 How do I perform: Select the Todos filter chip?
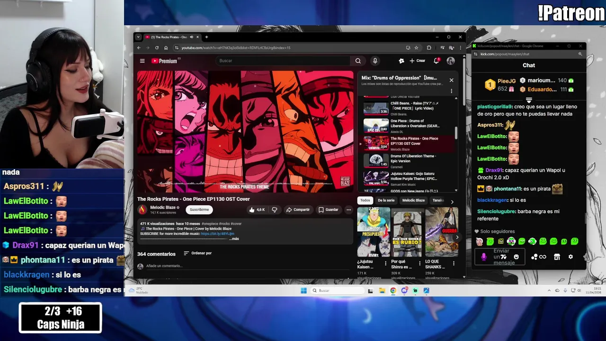pos(365,200)
